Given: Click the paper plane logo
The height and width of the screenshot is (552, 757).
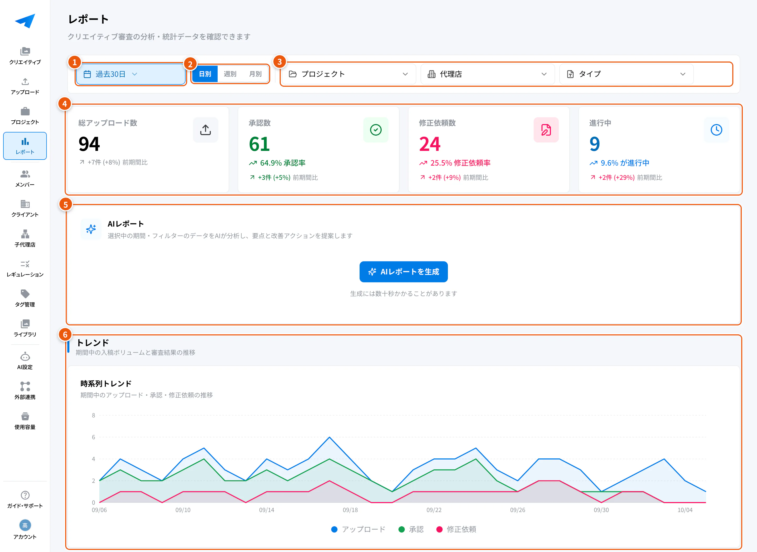Looking at the screenshot, I should click(x=25, y=21).
